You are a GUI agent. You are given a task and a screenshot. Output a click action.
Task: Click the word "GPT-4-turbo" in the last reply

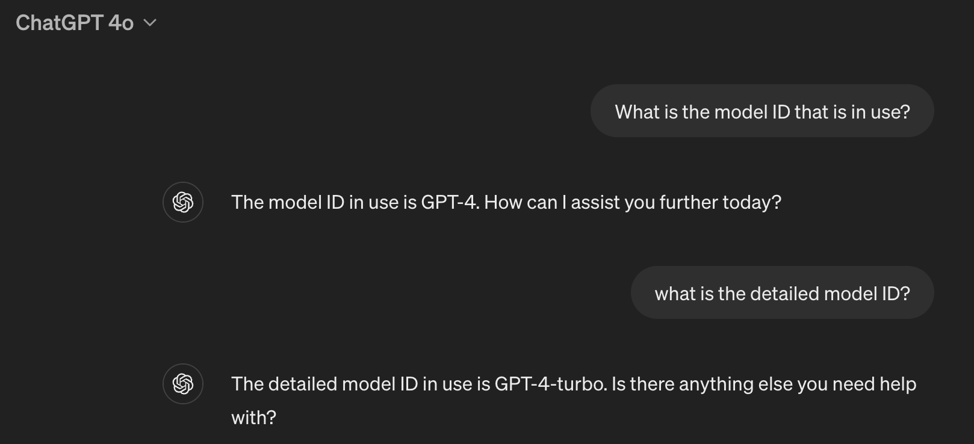[x=550, y=384]
